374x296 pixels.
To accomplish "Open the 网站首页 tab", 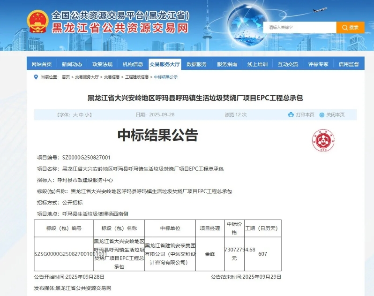I will (42, 64).
